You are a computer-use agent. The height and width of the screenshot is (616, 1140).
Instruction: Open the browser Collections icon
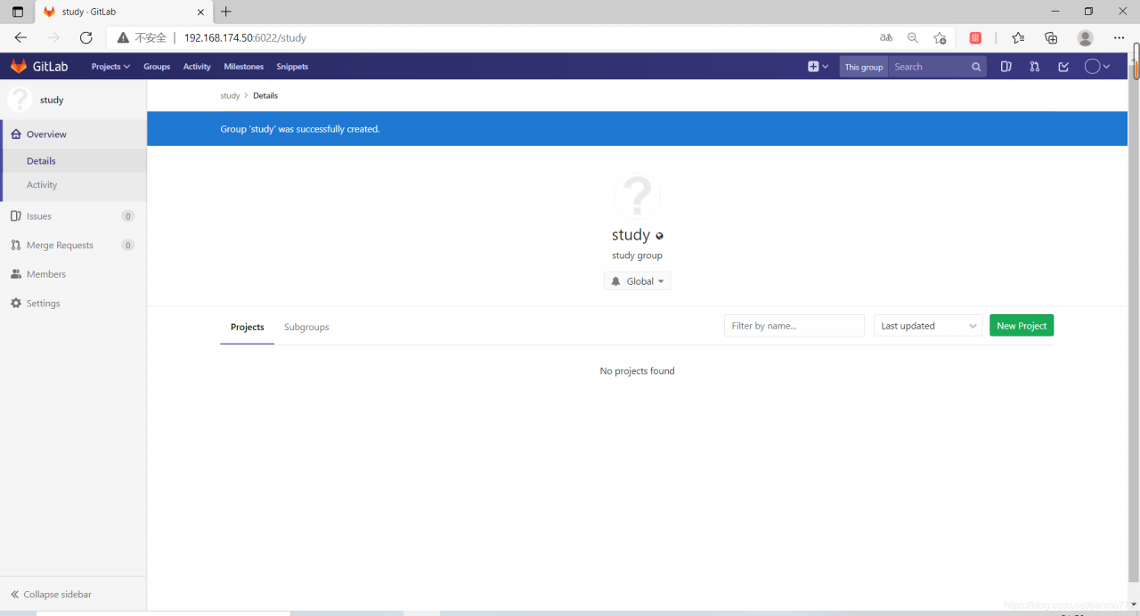(1051, 37)
